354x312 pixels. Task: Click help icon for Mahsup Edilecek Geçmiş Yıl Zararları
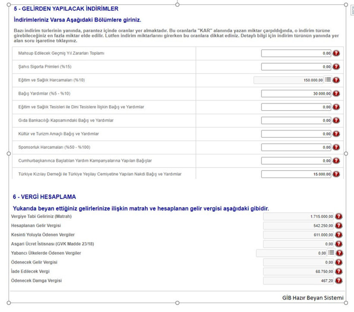coord(336,53)
